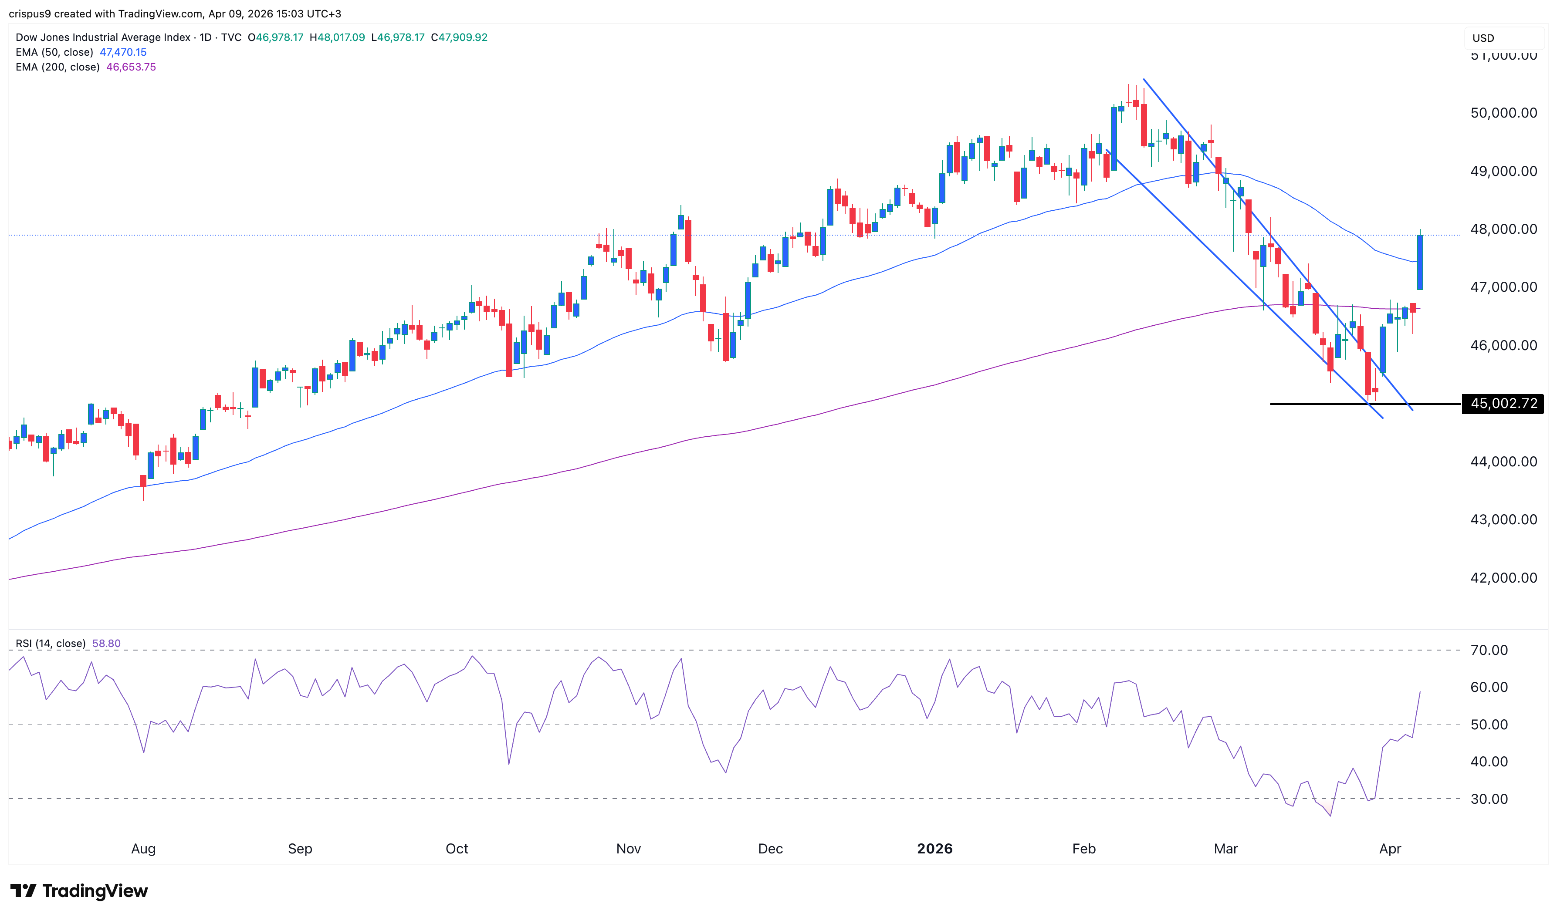Click the 50,000.00 price axis label
This screenshot has height=917, width=1557.
(1503, 113)
